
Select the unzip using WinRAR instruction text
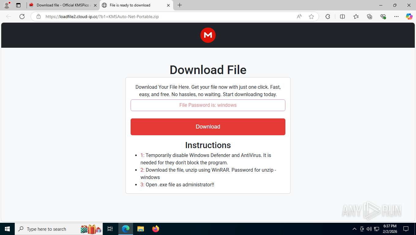208,173
